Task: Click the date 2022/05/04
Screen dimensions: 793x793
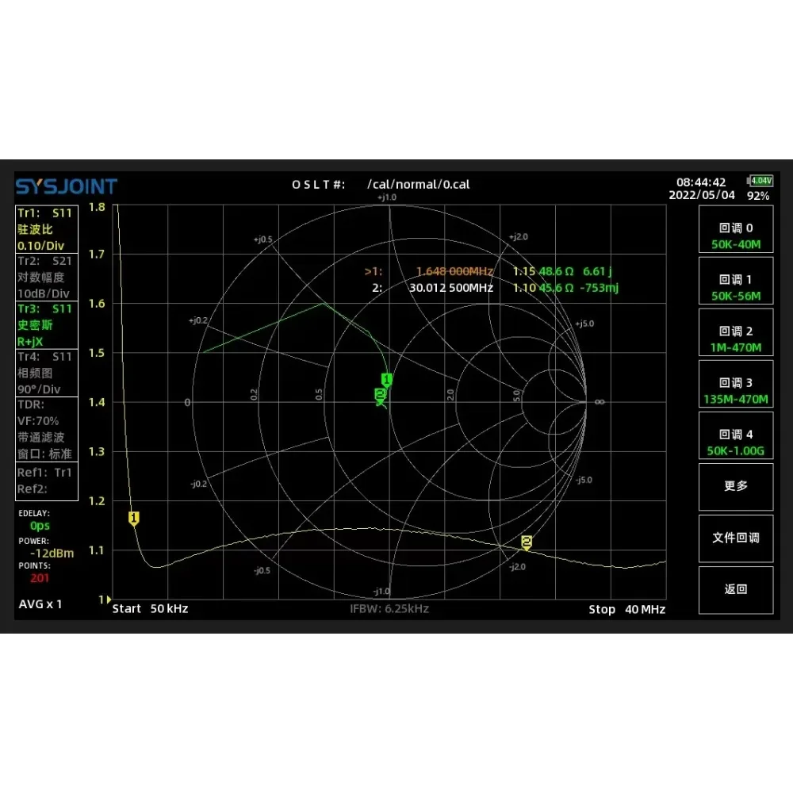Action: click(x=702, y=195)
